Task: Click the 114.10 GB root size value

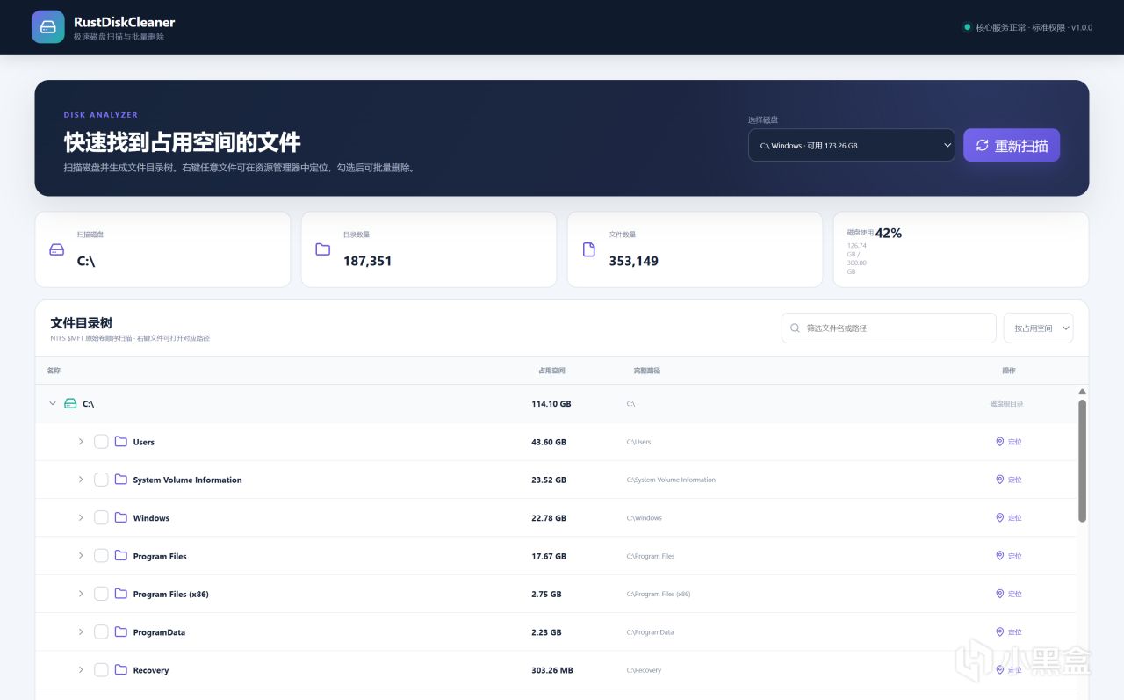Action: pos(551,404)
